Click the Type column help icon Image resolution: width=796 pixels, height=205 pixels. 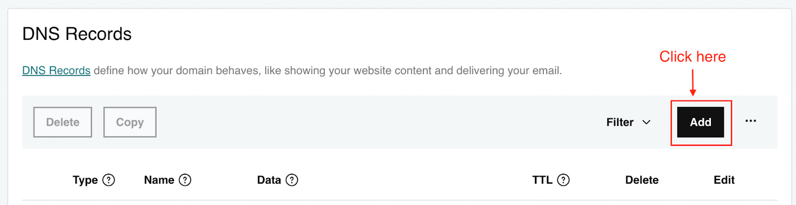(108, 180)
